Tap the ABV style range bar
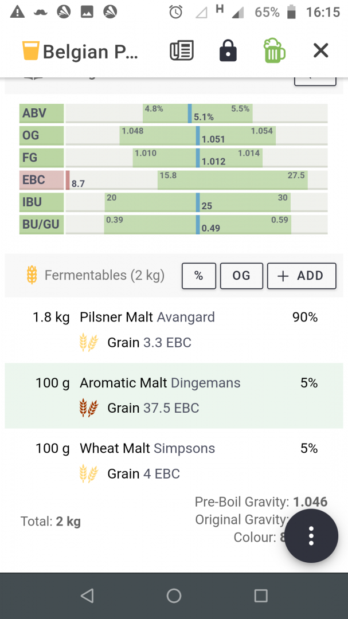 coord(196,113)
